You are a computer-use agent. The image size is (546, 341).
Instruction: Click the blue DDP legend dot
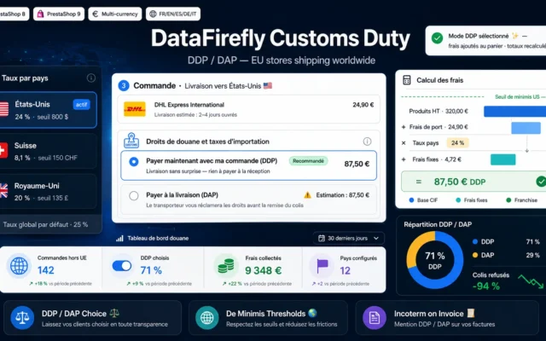tap(475, 241)
